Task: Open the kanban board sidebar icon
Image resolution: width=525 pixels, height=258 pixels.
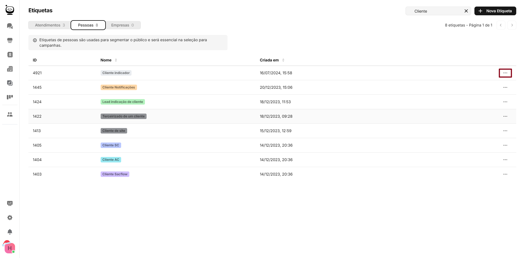Action: click(x=10, y=97)
